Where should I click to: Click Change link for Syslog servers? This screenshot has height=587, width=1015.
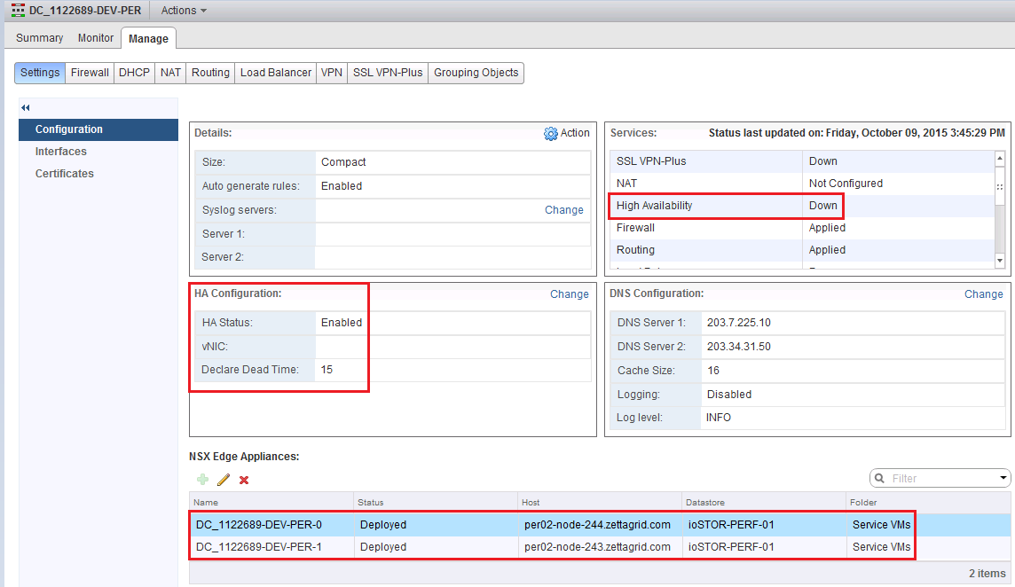[563, 209]
